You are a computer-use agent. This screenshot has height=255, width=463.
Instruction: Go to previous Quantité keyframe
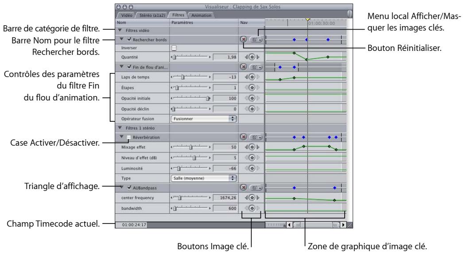[x=246, y=57]
